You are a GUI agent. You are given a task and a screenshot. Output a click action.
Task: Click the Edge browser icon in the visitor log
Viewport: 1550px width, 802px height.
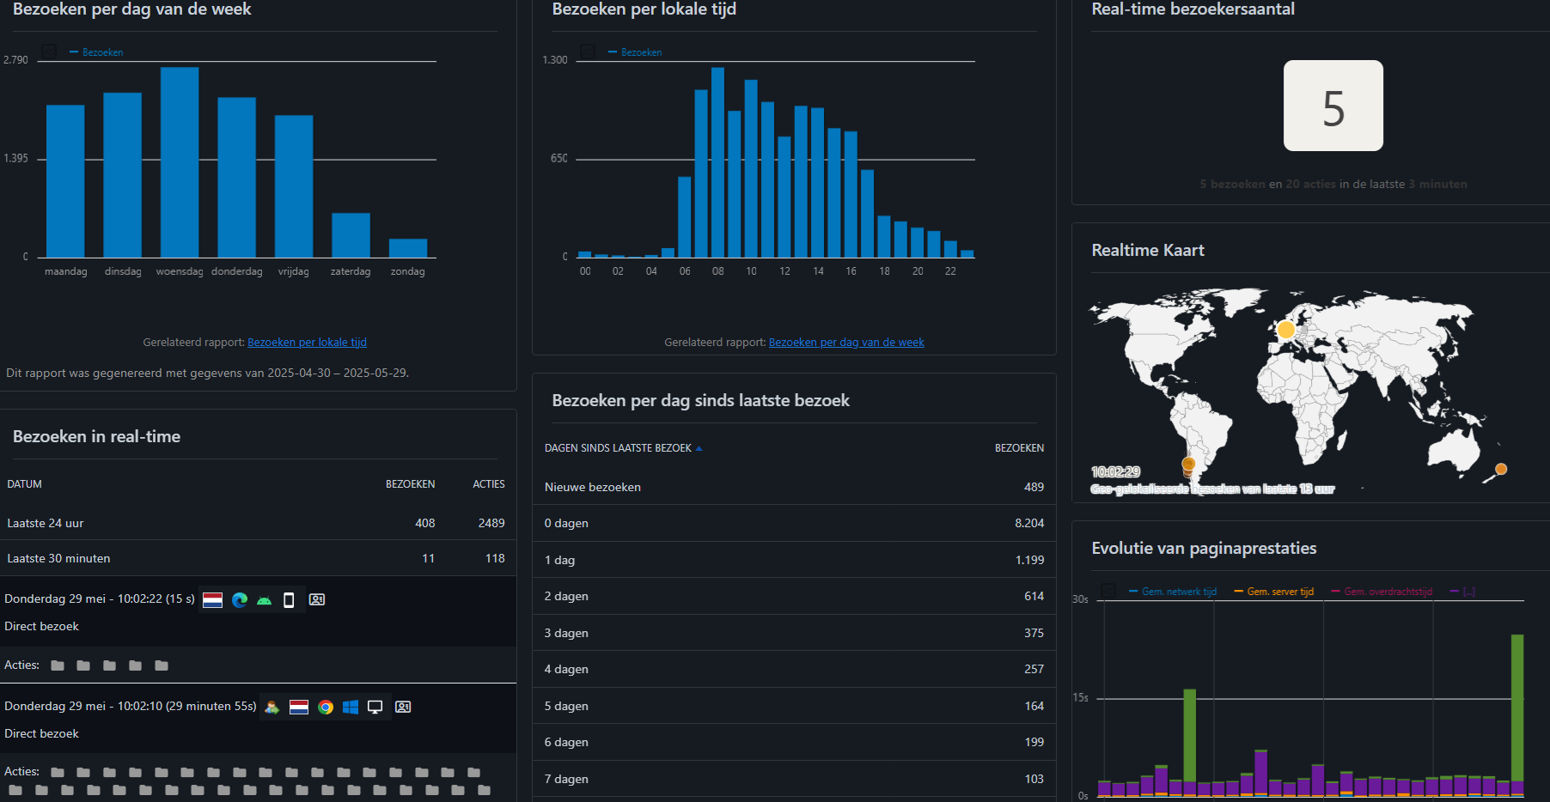[x=240, y=600]
